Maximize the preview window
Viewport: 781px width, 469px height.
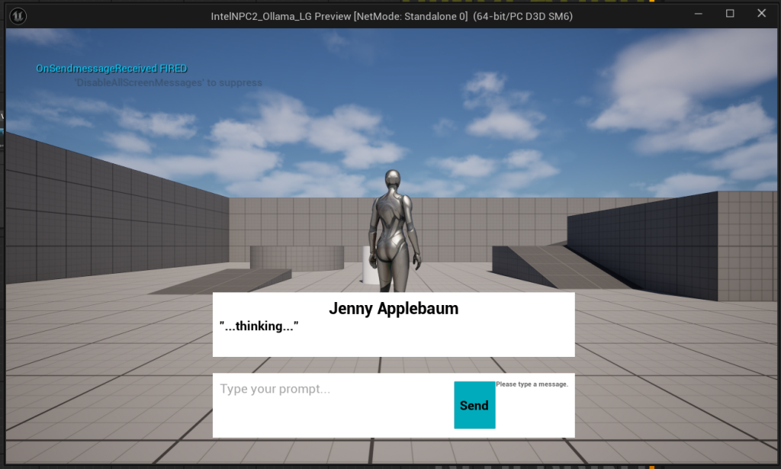pos(730,14)
